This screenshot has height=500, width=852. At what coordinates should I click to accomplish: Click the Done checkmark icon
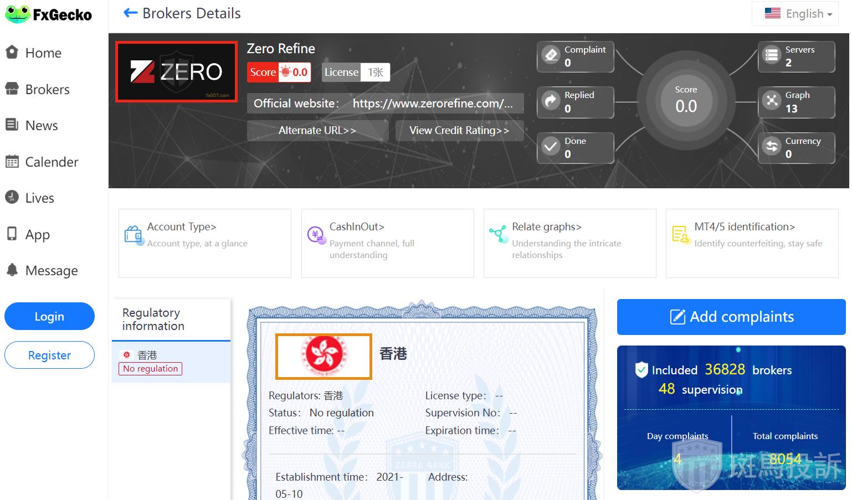(x=551, y=147)
